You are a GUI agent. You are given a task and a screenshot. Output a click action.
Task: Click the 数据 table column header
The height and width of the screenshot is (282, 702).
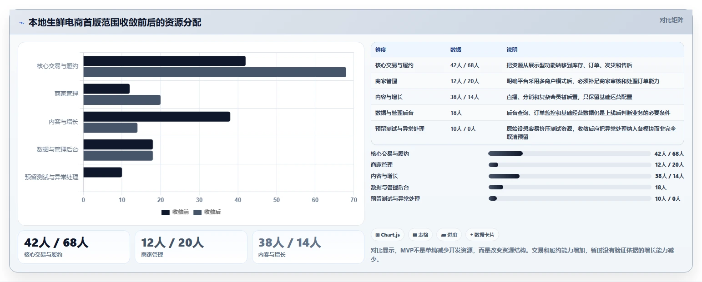(x=456, y=50)
